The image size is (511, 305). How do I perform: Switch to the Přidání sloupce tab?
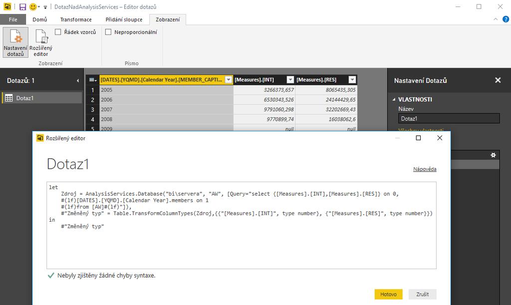pyautogui.click(x=124, y=19)
